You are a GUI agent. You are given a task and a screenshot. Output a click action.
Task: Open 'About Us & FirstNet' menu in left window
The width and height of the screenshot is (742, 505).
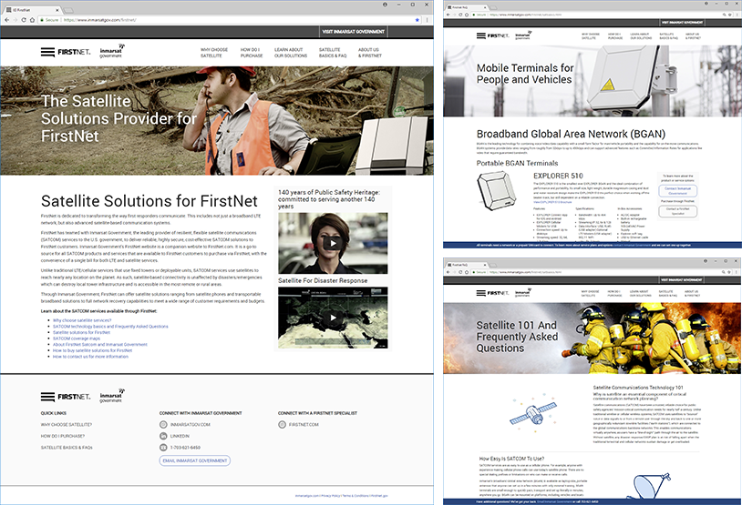(x=369, y=52)
